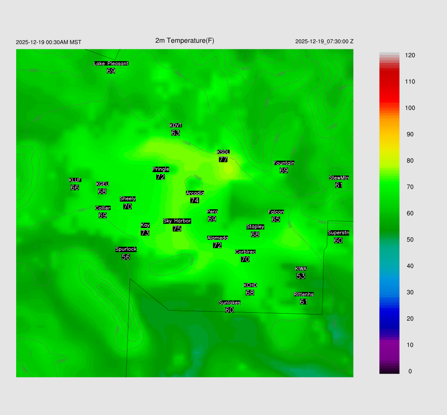
Task: Select the KLUF station label
Action: [75, 180]
